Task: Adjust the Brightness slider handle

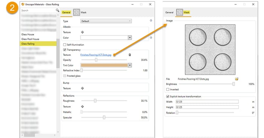Action: click(x=234, y=84)
